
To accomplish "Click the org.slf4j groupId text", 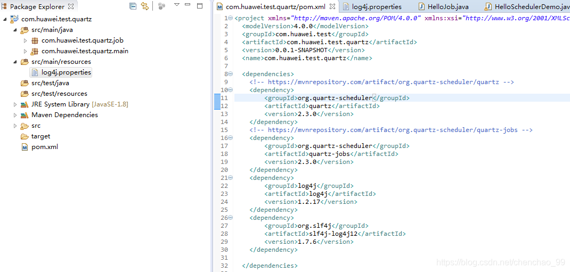I will (314, 226).
